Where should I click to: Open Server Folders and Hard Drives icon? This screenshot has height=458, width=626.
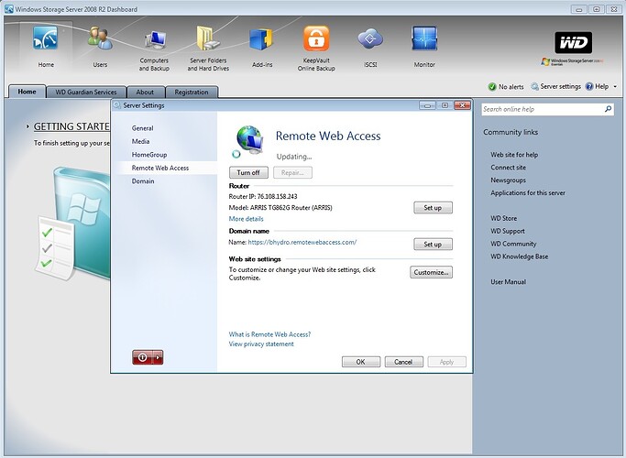(208, 38)
